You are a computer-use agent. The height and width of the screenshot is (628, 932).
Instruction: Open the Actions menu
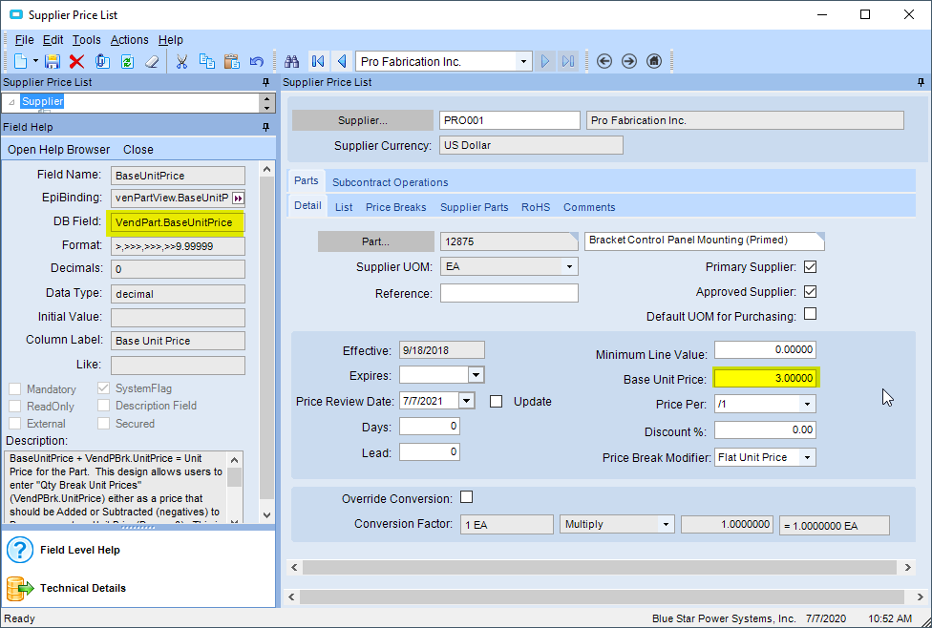click(x=130, y=40)
